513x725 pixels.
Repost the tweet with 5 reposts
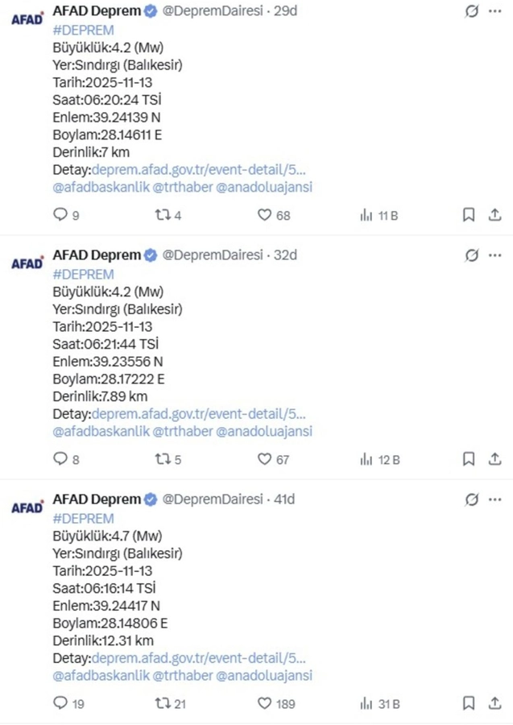[161, 459]
